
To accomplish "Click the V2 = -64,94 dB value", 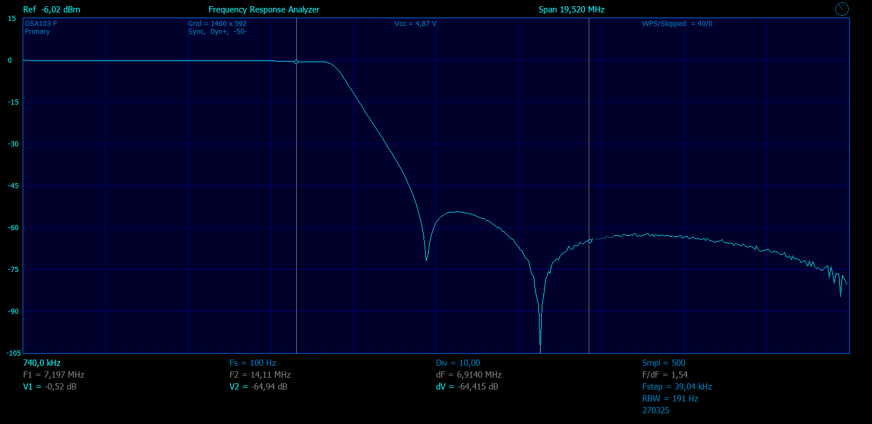I will coord(258,387).
